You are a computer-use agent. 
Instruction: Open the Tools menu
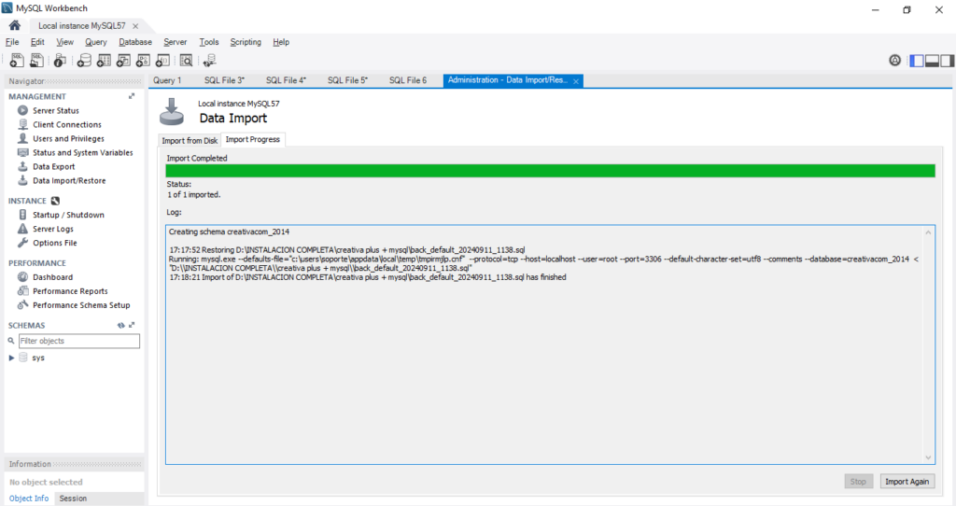click(208, 42)
